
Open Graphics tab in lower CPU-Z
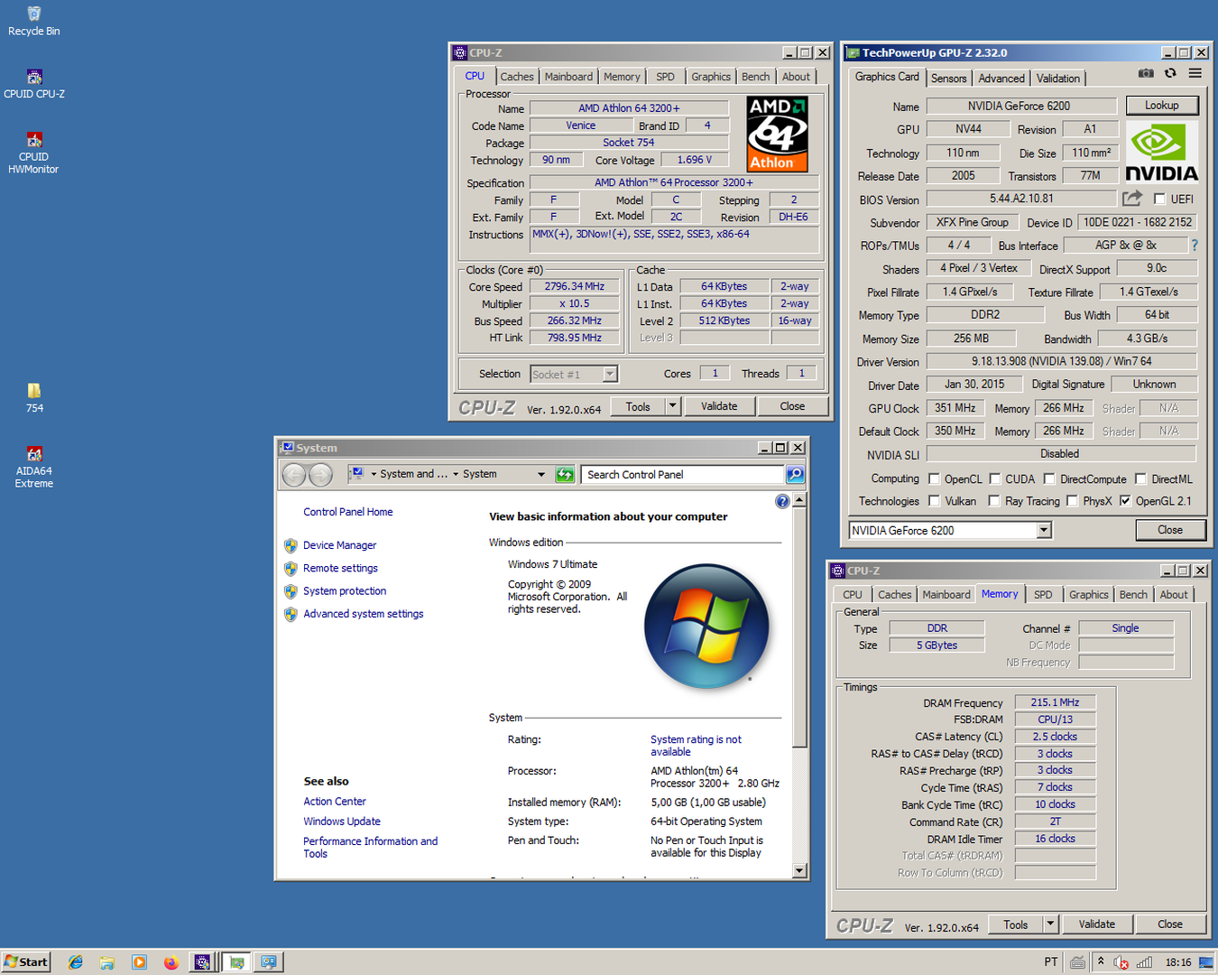(1088, 595)
